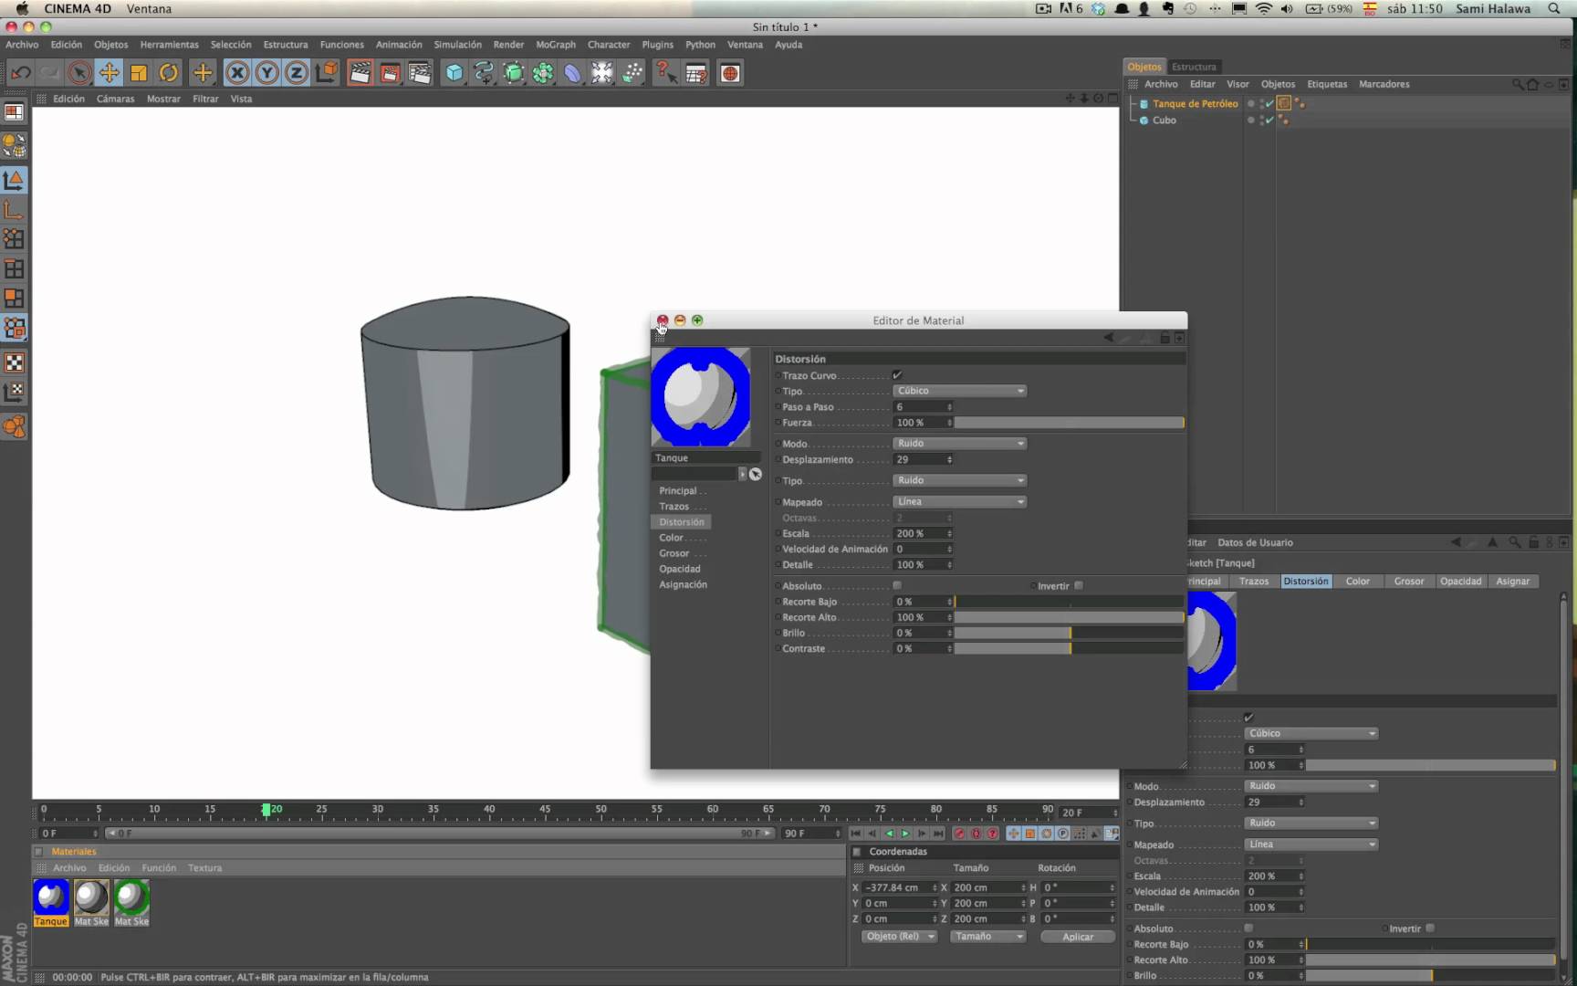This screenshot has width=1577, height=986.
Task: Open the render settings icon
Action: (420, 73)
